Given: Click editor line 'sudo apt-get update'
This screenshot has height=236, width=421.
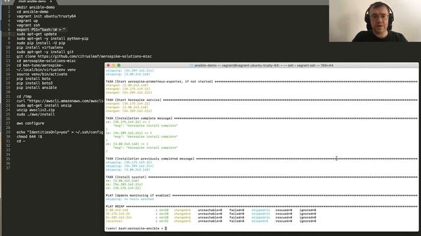Looking at the screenshot, I should point(37,34).
